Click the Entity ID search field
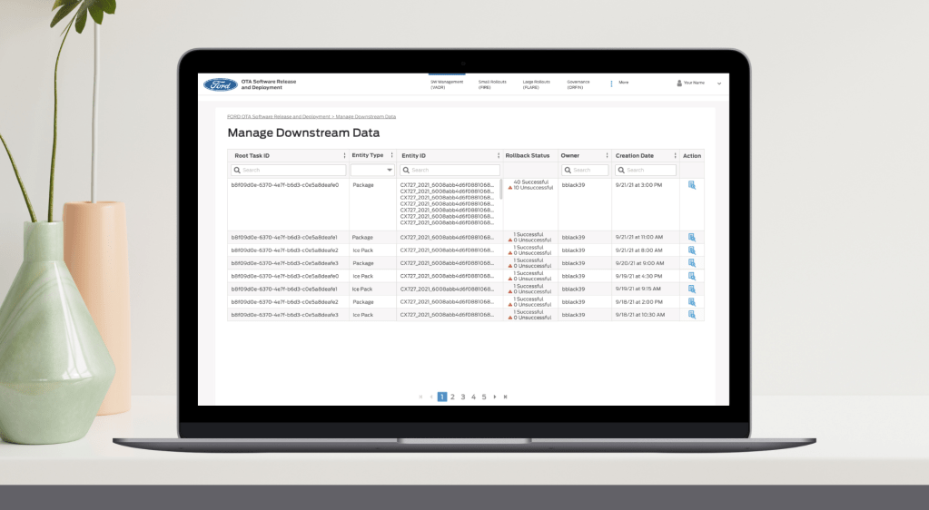The image size is (929, 510). pos(450,170)
